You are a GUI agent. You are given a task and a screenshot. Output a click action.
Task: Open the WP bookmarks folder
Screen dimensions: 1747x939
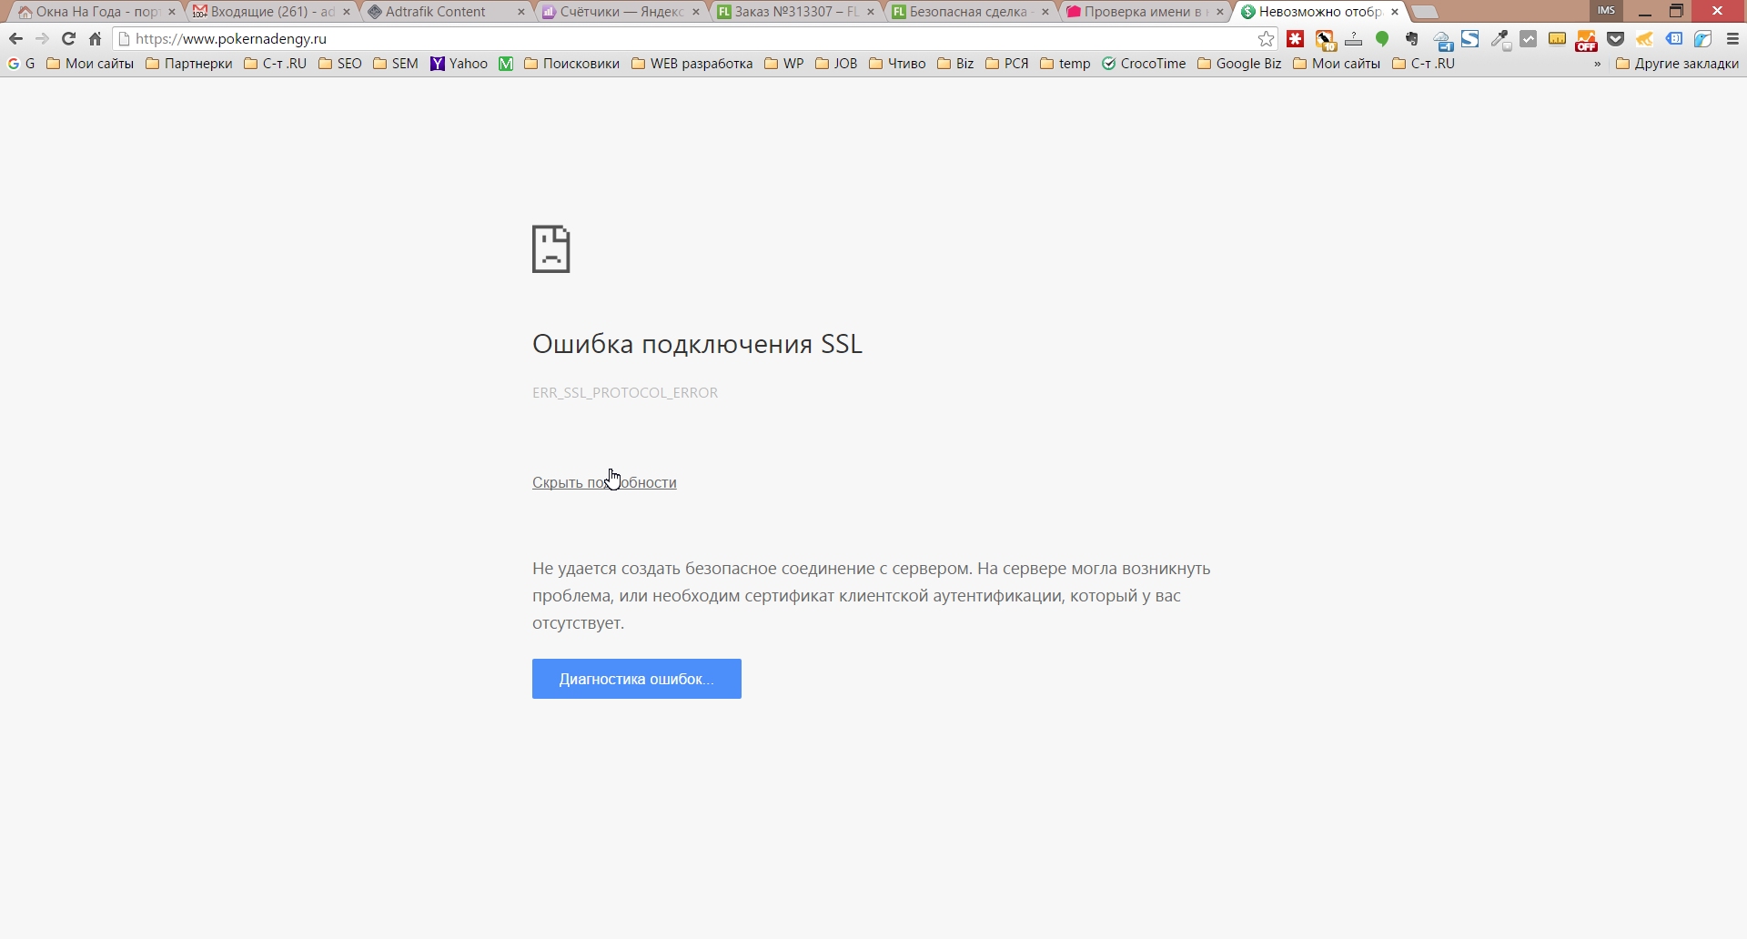(784, 64)
